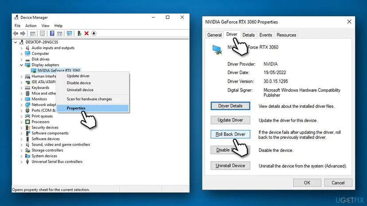Viewport: 367px width, 206px height.
Task: Click the drive icon beside Disk drives
Action: click(x=27, y=59)
